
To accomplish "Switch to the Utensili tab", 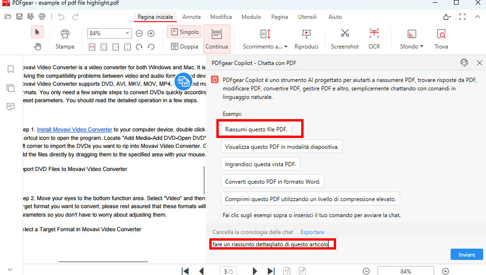I will (307, 17).
